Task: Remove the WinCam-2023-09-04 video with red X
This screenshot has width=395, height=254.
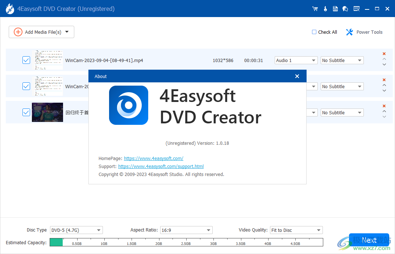Action: point(384,54)
